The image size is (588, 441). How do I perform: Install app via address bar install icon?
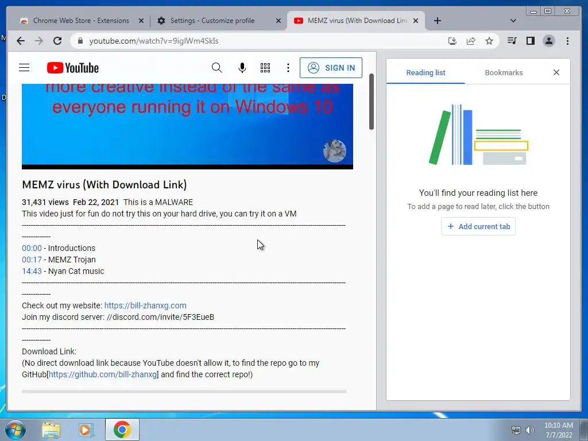[452, 41]
